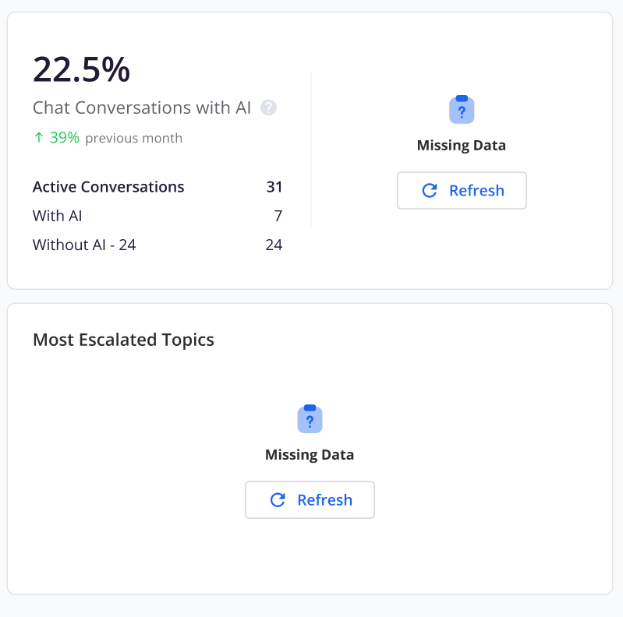
Task: Click the Active Conversations count of 31
Action: 274,187
